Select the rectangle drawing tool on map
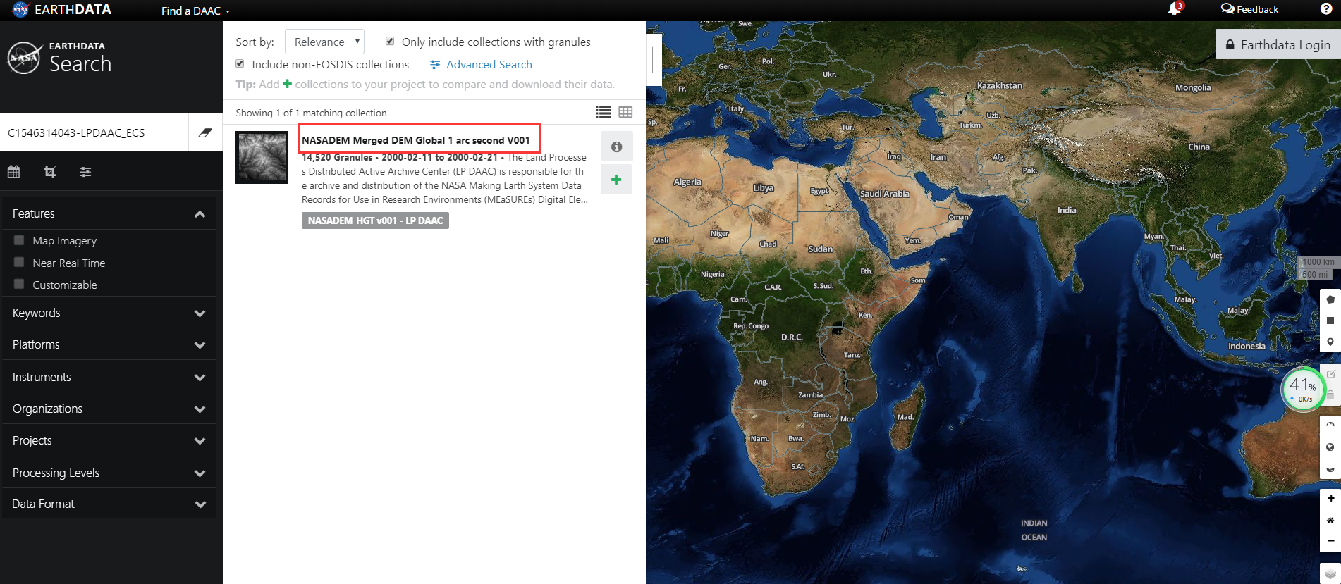The width and height of the screenshot is (1341, 584). (1330, 321)
